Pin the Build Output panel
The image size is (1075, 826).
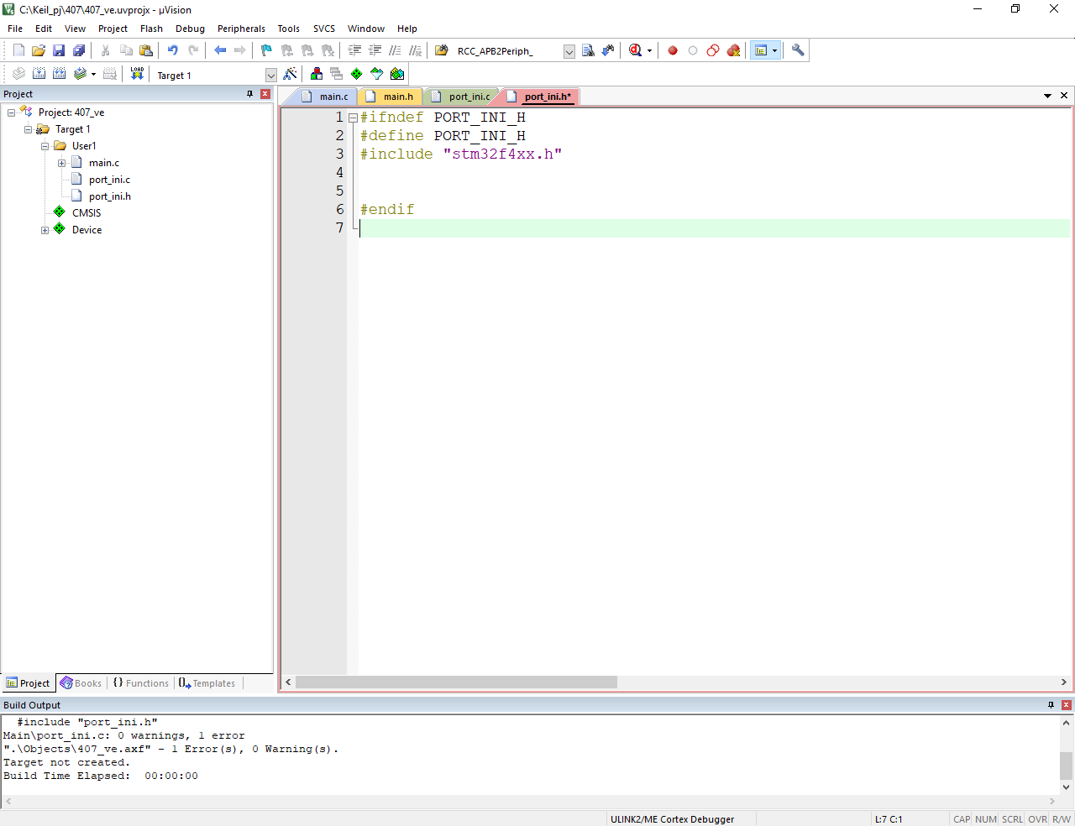[1051, 705]
